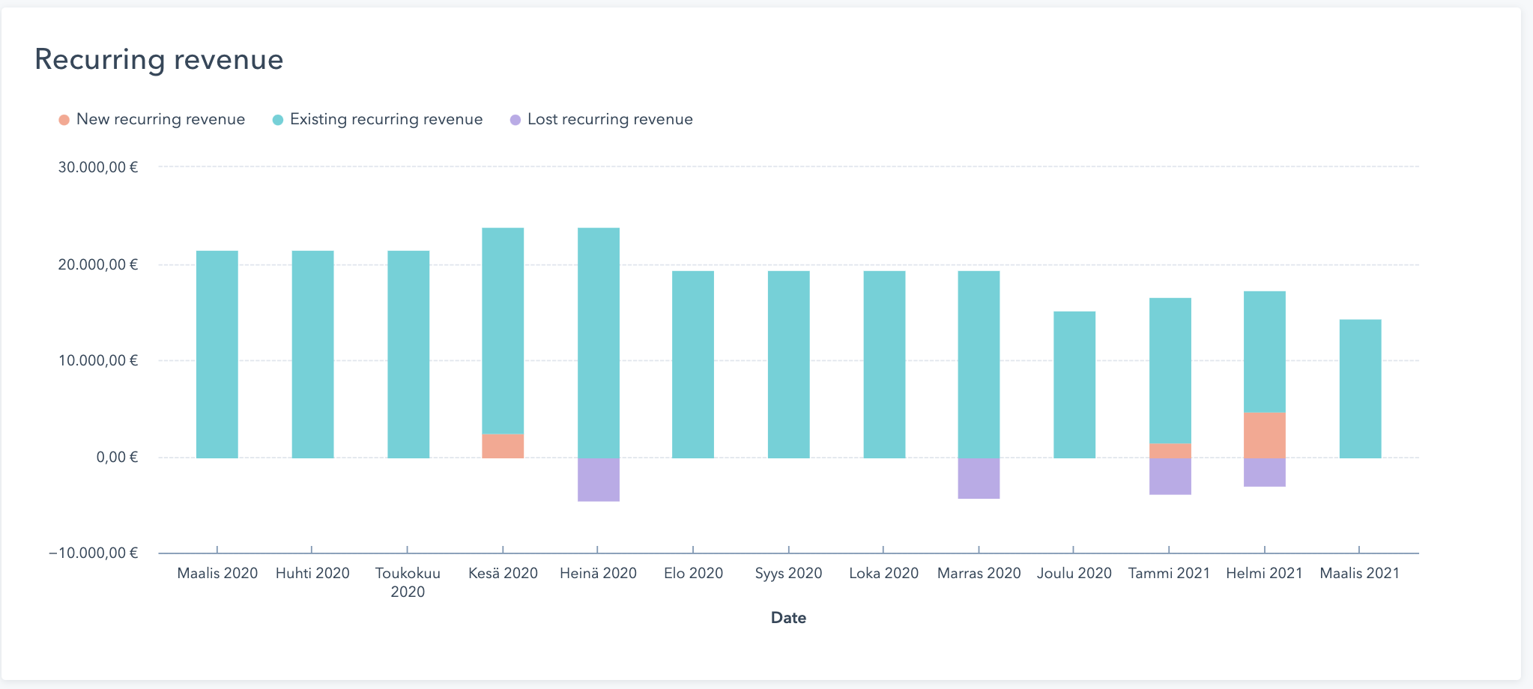Click the purple Lost recurring revenue legend dot

click(x=515, y=119)
